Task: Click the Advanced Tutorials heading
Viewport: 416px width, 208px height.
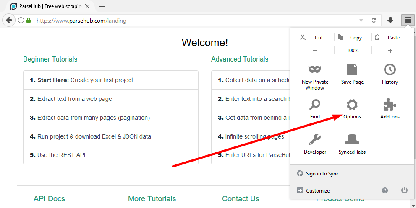Action: point(240,59)
